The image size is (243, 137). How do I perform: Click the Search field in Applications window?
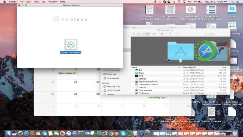tap(211, 34)
